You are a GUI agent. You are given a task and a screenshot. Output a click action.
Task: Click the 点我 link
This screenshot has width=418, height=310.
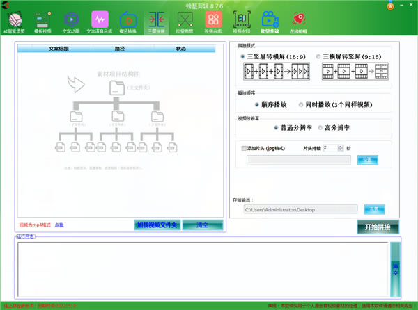(x=59, y=225)
